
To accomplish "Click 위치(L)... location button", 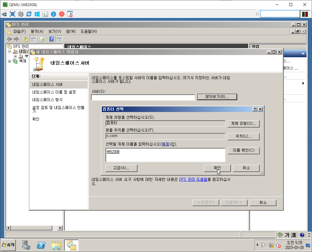I will [244, 136].
